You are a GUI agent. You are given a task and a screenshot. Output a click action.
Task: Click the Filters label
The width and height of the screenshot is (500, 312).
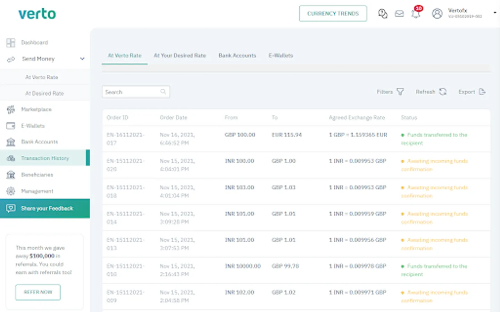point(385,92)
